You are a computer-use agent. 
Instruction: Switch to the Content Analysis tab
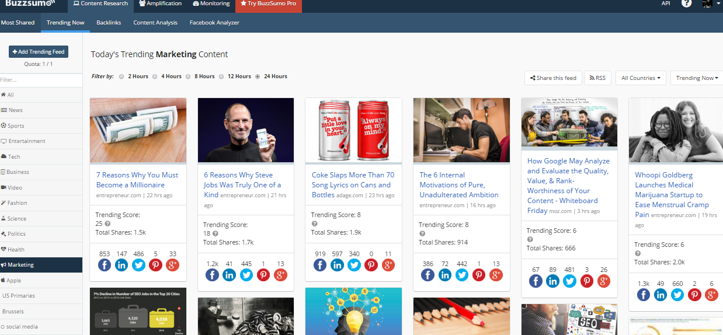point(155,22)
